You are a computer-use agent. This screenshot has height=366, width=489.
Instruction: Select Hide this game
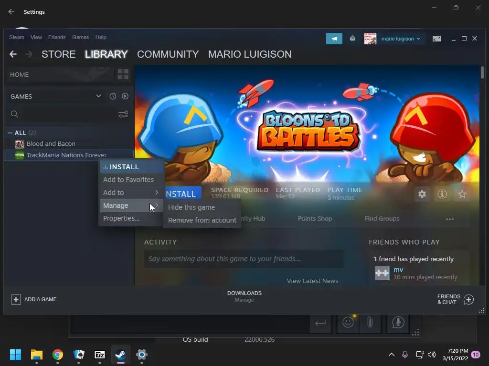(202, 207)
